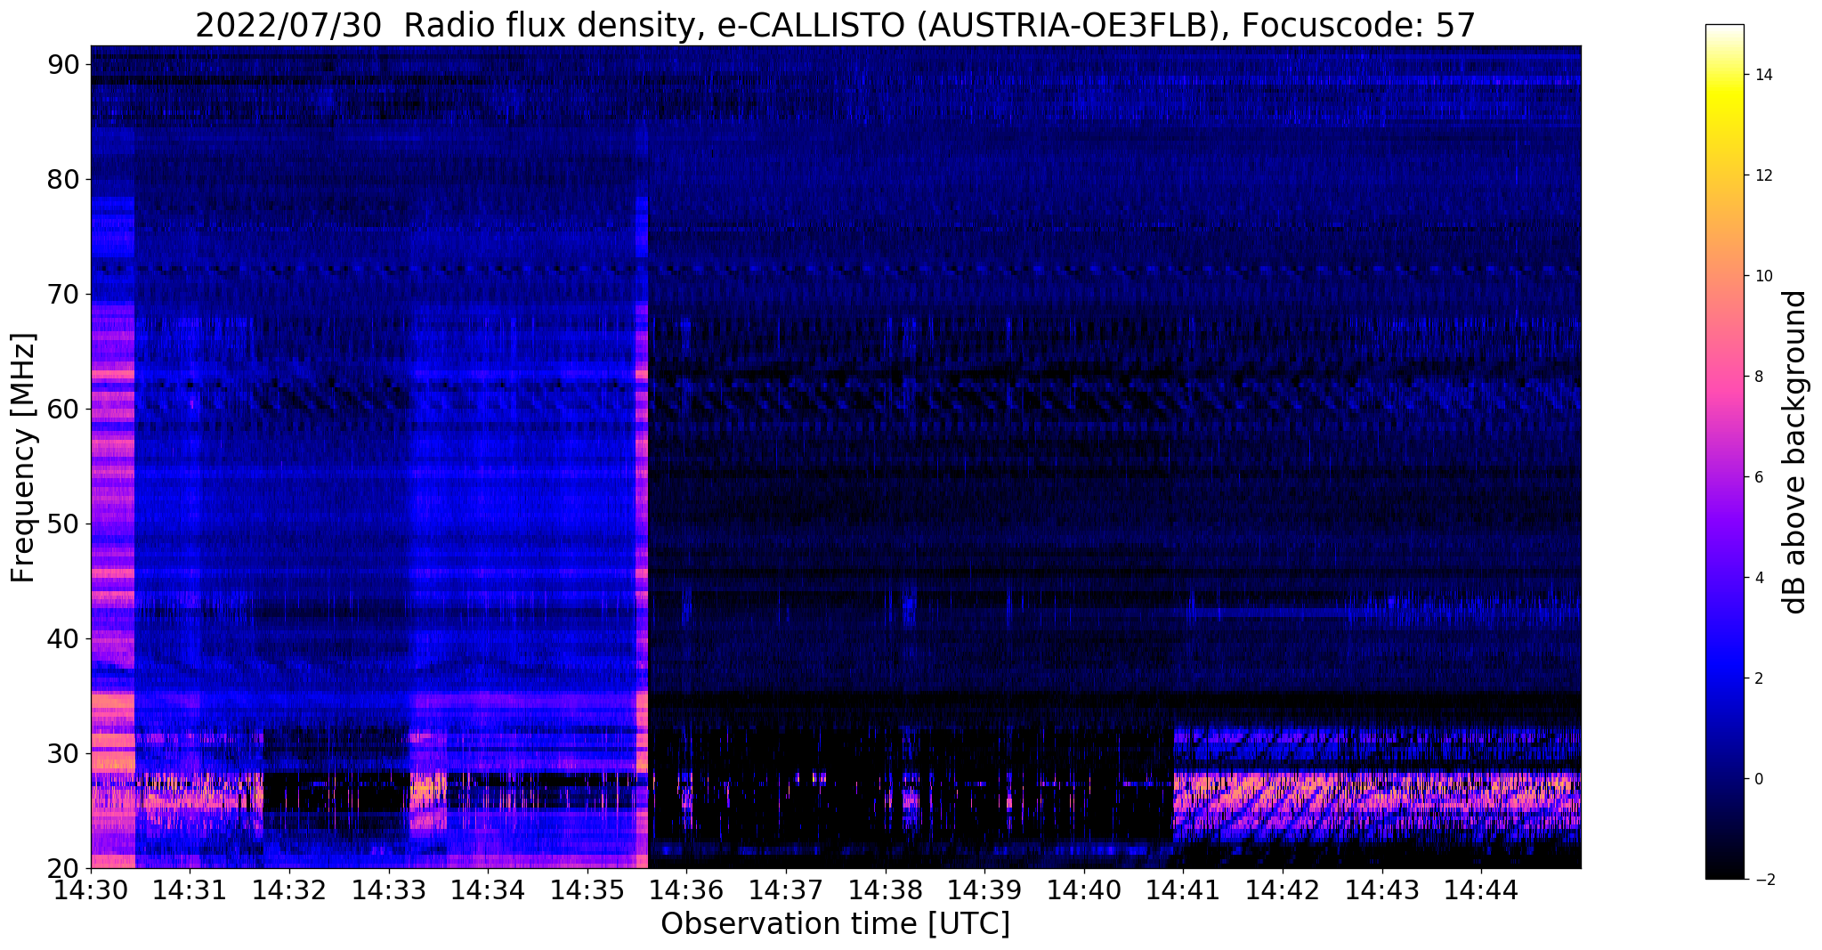Click the 14:37 time tick label
Screen dimensions: 1822x950
coord(786,889)
